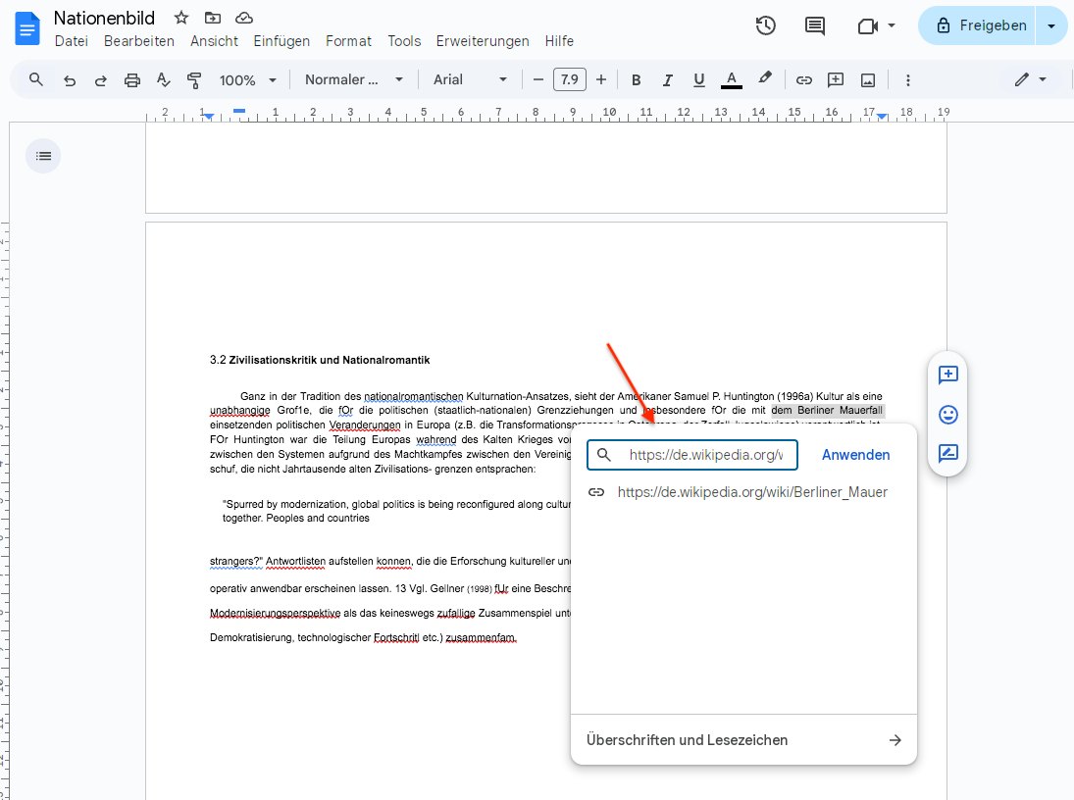Screen dimensions: 1074x800
Task: Click the search menus magnifier icon
Action: [x=36, y=80]
